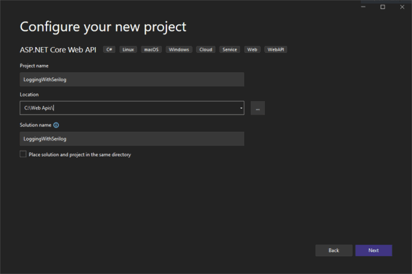
Task: Click the WebAPI tag
Action: (x=275, y=49)
